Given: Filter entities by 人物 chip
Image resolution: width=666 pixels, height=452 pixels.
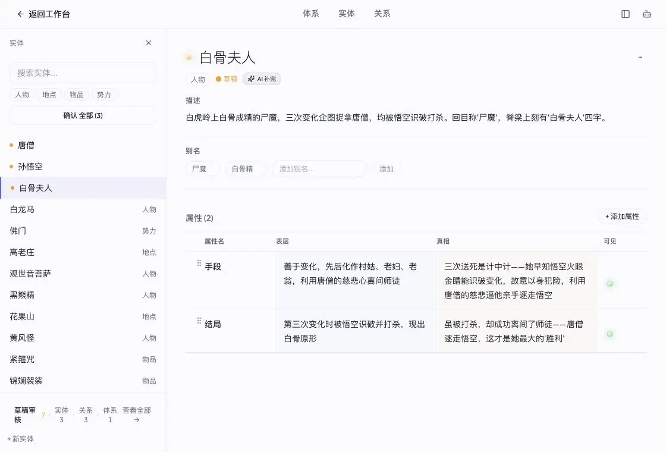Looking at the screenshot, I should click(22, 95).
